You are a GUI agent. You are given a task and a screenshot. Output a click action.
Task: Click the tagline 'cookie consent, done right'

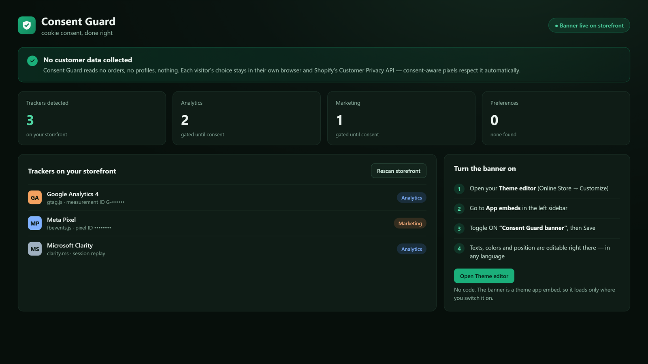pos(77,33)
